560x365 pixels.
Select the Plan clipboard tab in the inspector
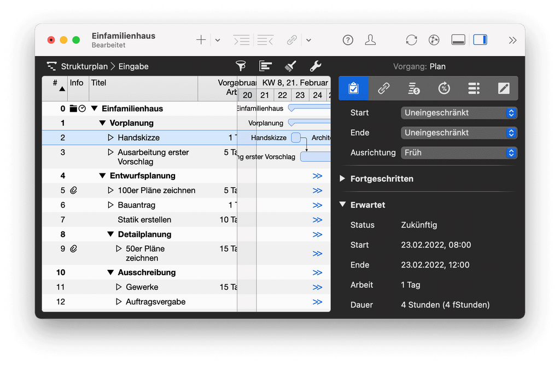coord(353,88)
